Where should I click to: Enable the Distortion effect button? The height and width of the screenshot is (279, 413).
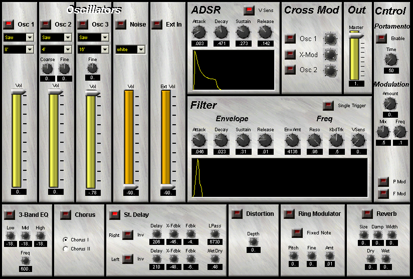[x=237, y=214]
